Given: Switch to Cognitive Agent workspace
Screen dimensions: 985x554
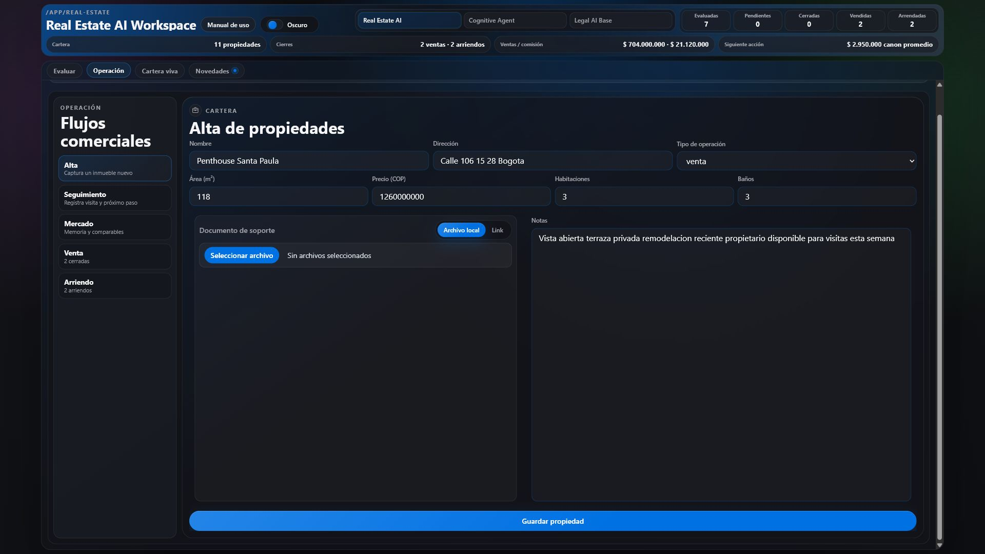Looking at the screenshot, I should tap(515, 21).
